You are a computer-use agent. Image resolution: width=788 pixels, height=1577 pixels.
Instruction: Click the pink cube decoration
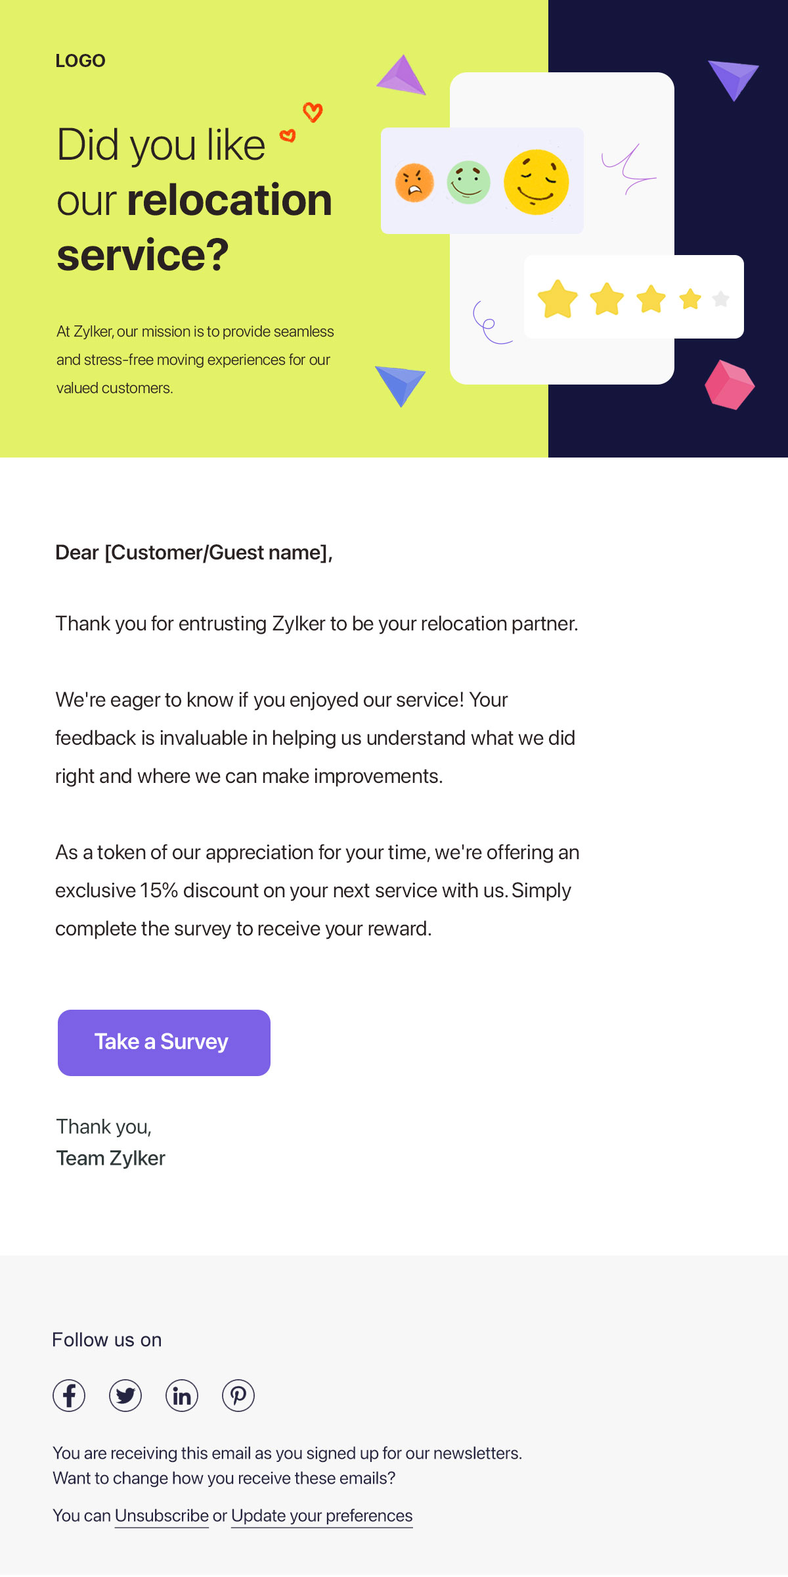pos(730,385)
